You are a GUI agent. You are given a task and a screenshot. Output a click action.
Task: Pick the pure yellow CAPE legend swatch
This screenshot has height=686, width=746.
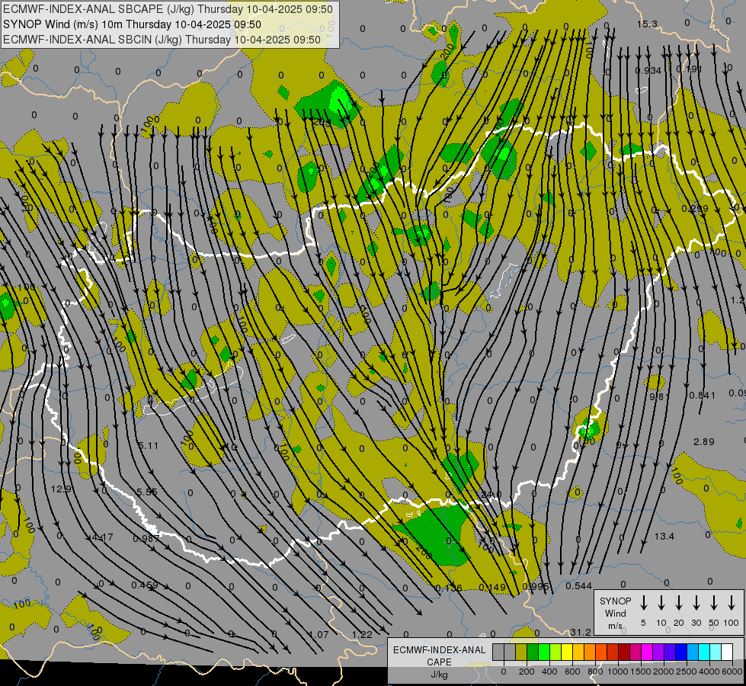[567, 652]
